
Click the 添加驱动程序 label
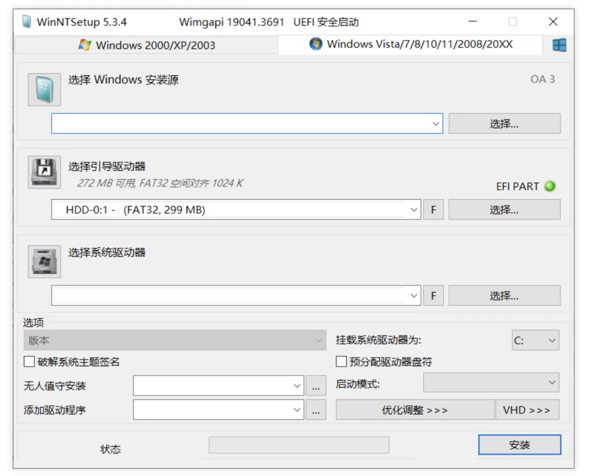coord(55,410)
